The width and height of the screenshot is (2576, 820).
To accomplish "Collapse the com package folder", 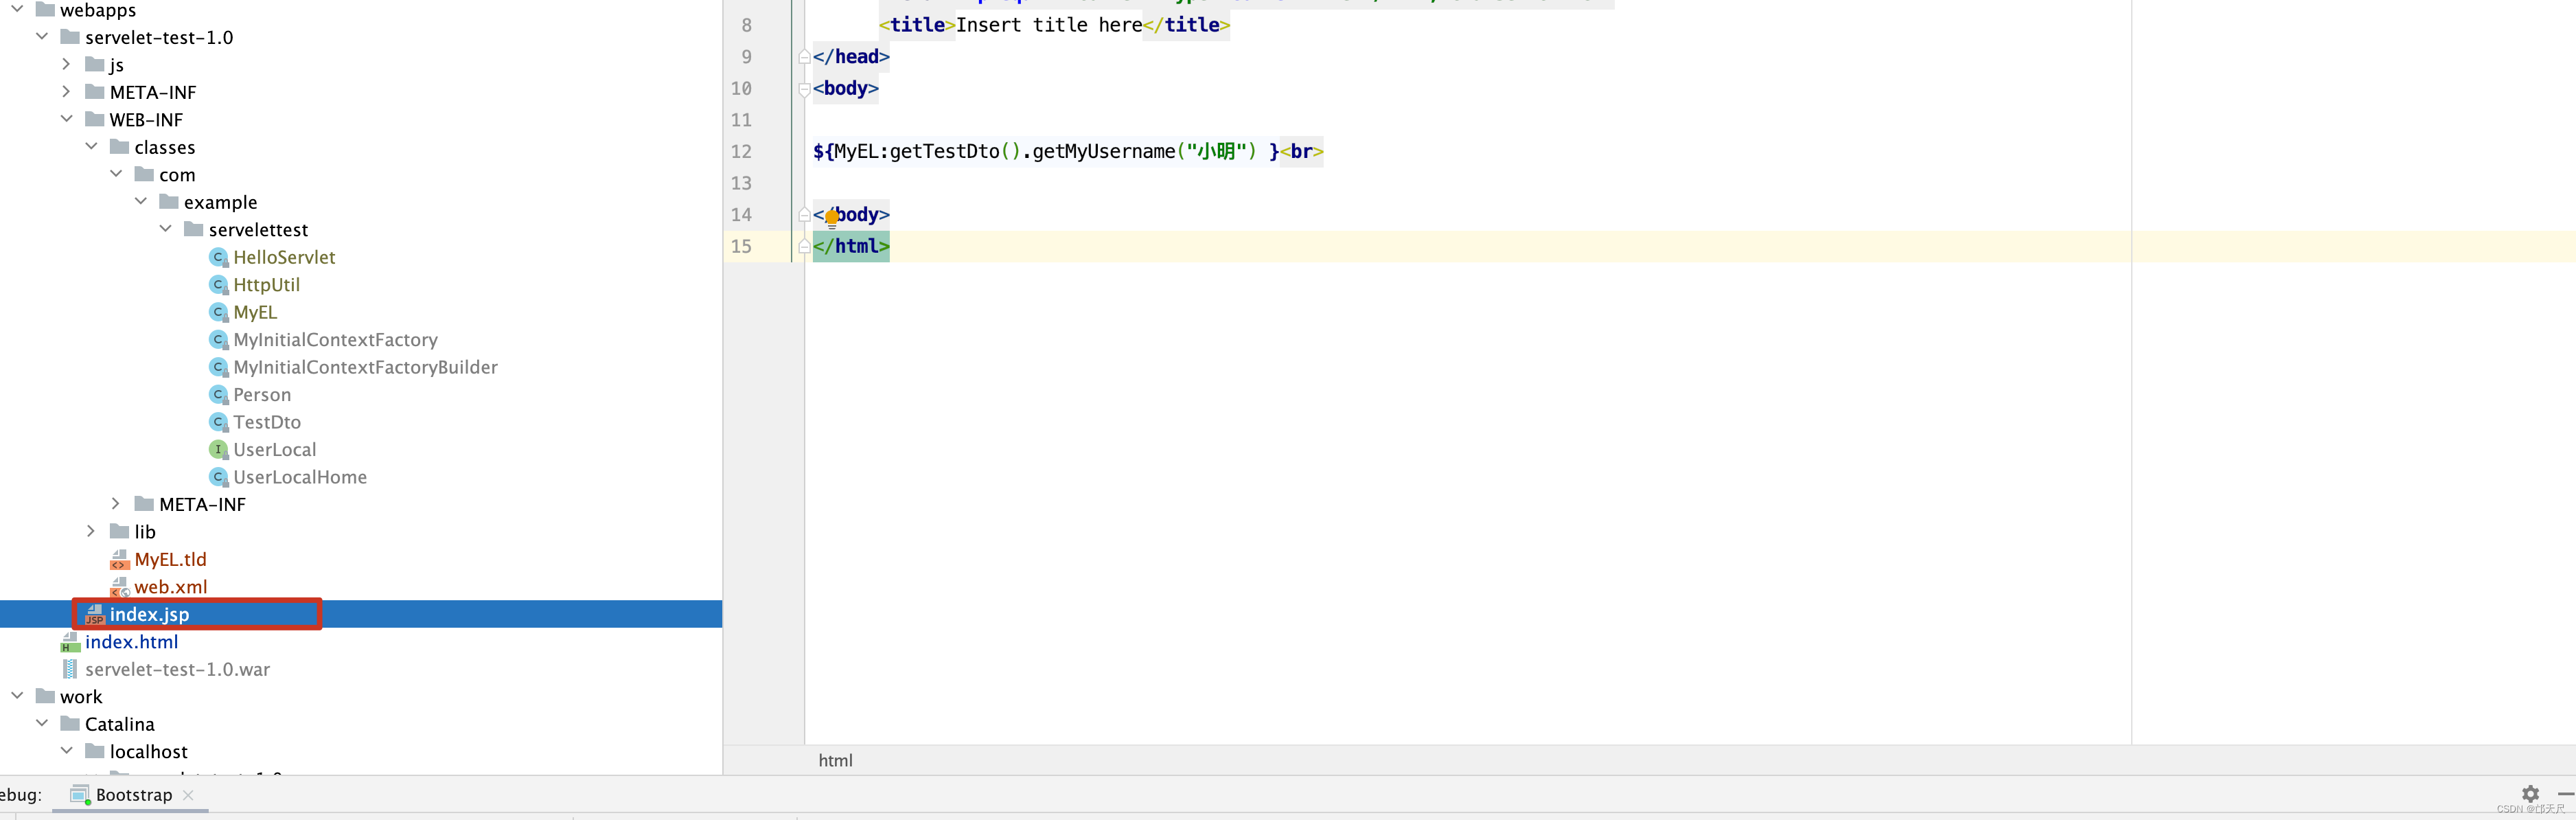I will [116, 175].
